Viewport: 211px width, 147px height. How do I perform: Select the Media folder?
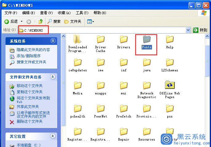(x=77, y=88)
